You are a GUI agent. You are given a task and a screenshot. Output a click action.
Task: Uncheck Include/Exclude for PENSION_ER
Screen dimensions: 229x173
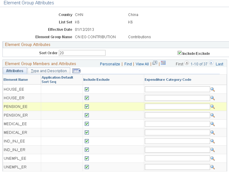(87, 115)
